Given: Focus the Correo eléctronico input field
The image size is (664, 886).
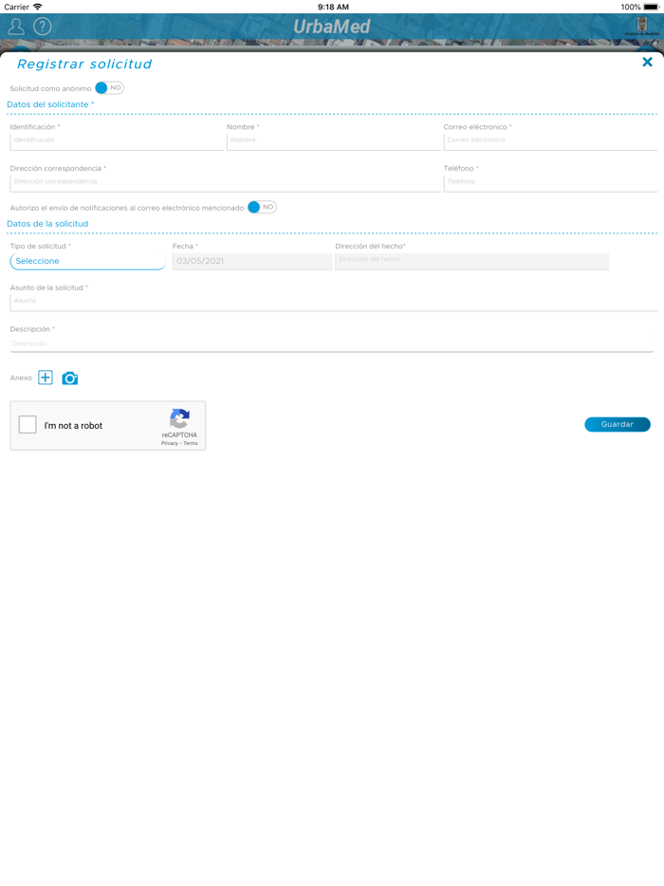Looking at the screenshot, I should point(550,141).
